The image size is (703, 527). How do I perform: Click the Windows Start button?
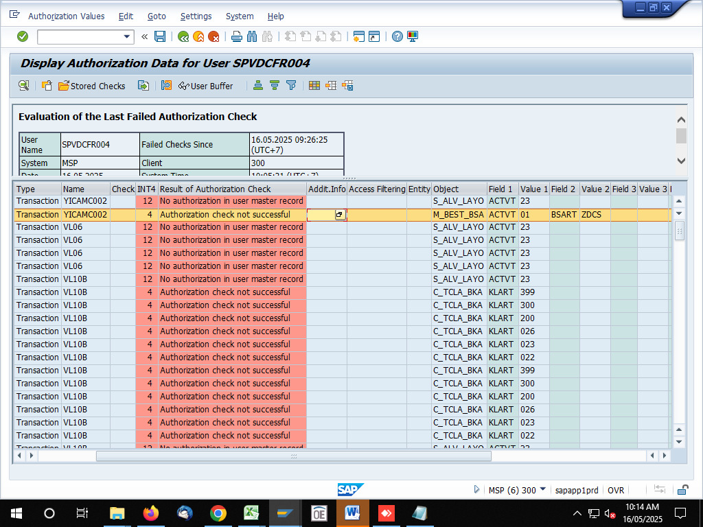pyautogui.click(x=16, y=513)
